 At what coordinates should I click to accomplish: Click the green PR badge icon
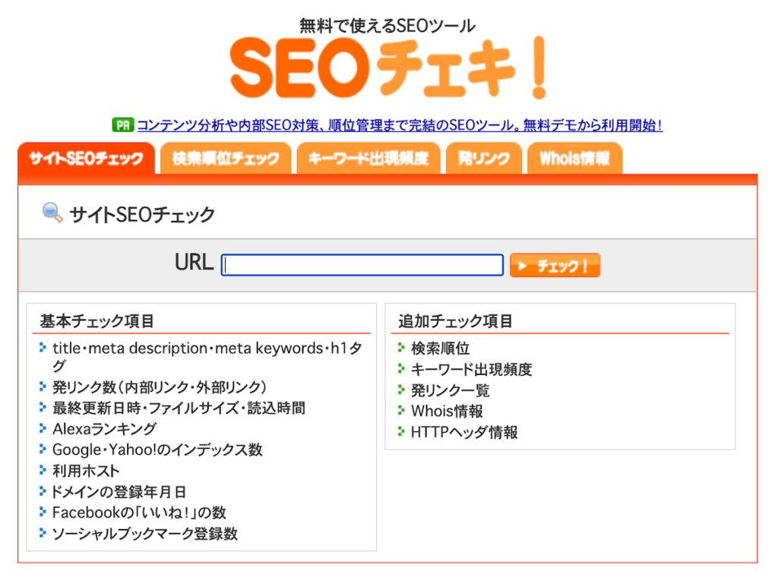(x=122, y=125)
